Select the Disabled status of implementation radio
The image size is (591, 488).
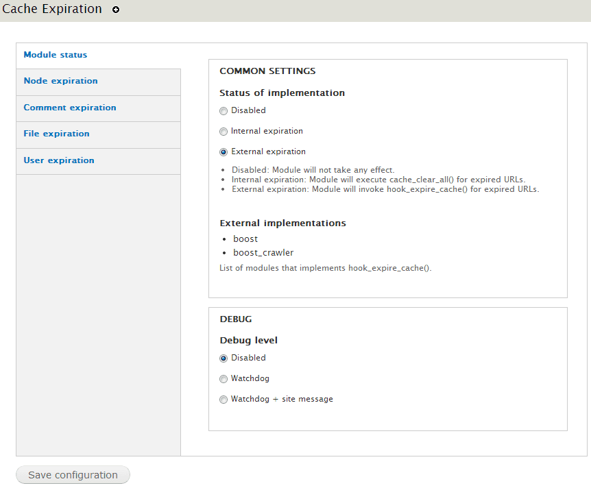point(224,111)
